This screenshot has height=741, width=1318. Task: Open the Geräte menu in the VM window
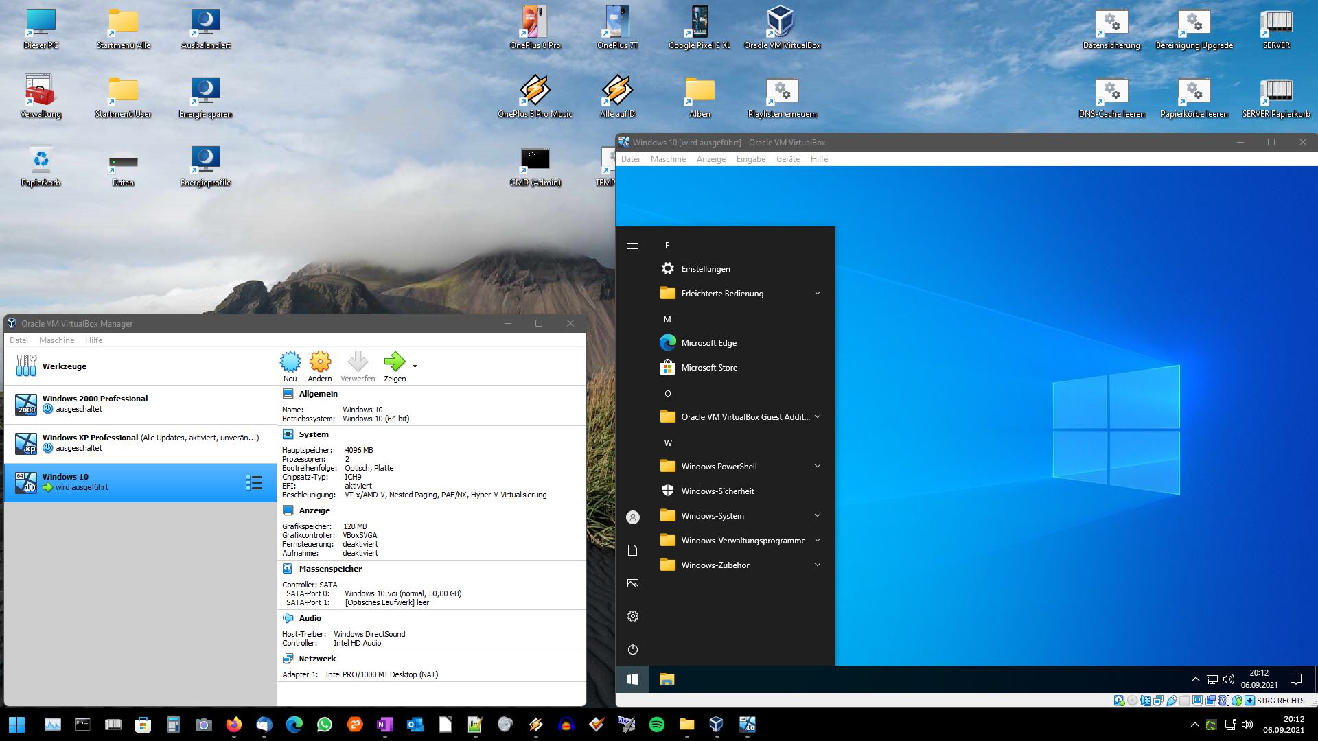click(x=787, y=159)
